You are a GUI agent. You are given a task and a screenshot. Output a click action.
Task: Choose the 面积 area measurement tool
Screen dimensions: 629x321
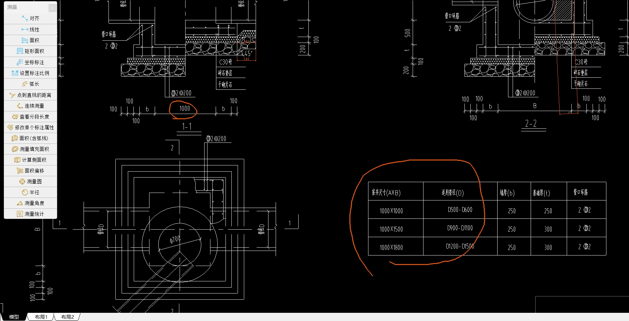pyautogui.click(x=30, y=40)
